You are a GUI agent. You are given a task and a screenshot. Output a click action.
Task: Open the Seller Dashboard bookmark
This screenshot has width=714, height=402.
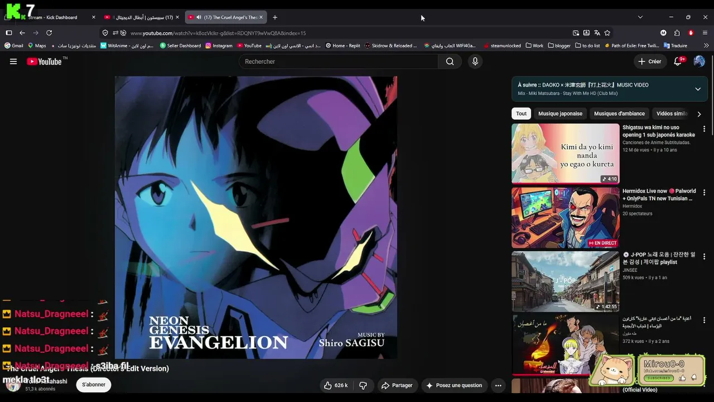pyautogui.click(x=180, y=46)
